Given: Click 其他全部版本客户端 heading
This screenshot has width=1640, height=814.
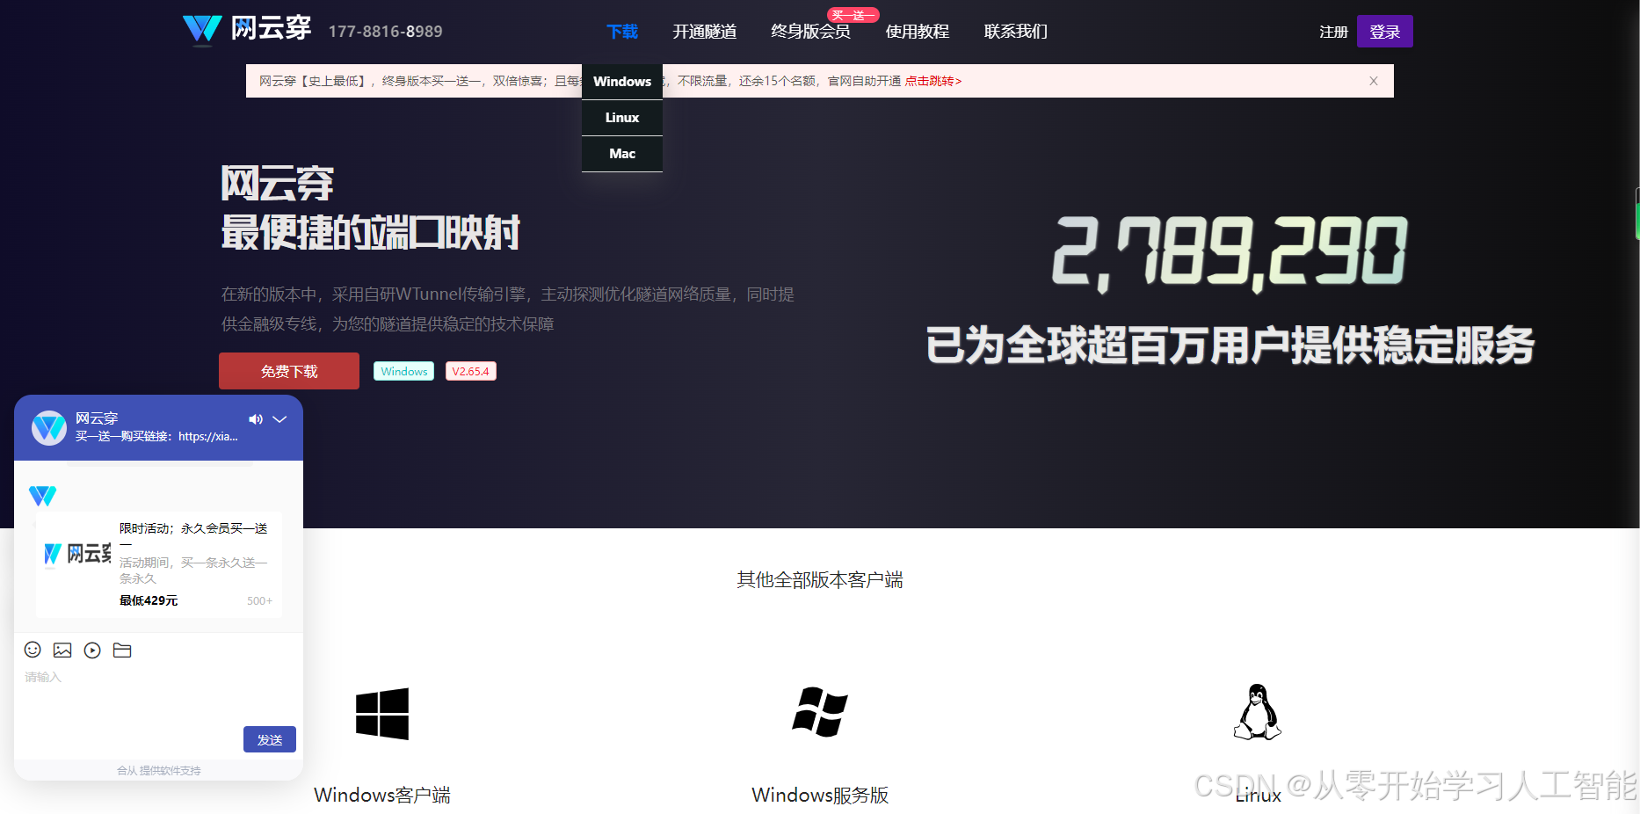Looking at the screenshot, I should [820, 579].
